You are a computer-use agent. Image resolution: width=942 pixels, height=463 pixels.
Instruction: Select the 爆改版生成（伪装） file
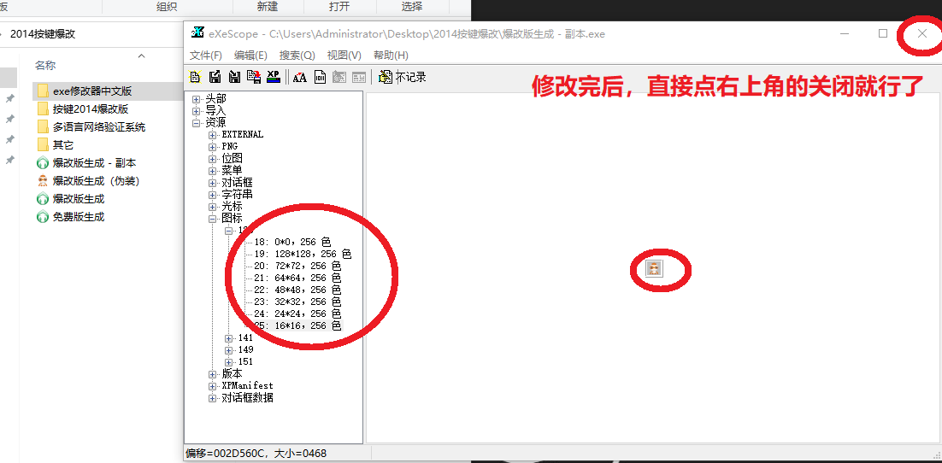pyautogui.click(x=96, y=181)
